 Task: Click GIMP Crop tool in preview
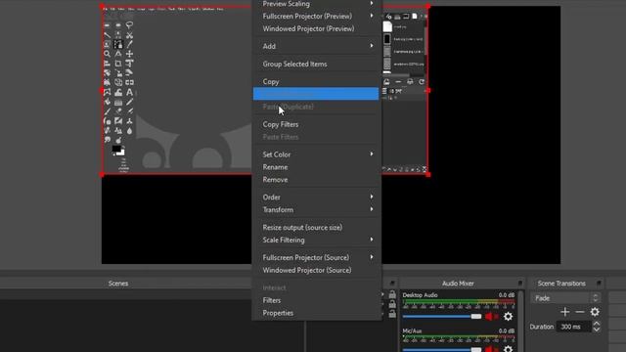pos(118,64)
